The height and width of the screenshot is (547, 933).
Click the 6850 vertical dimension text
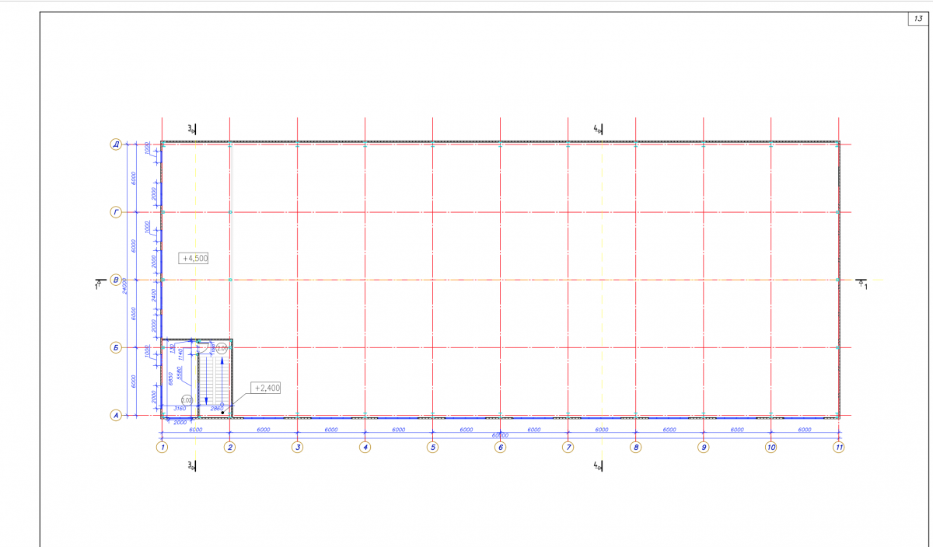click(x=169, y=378)
